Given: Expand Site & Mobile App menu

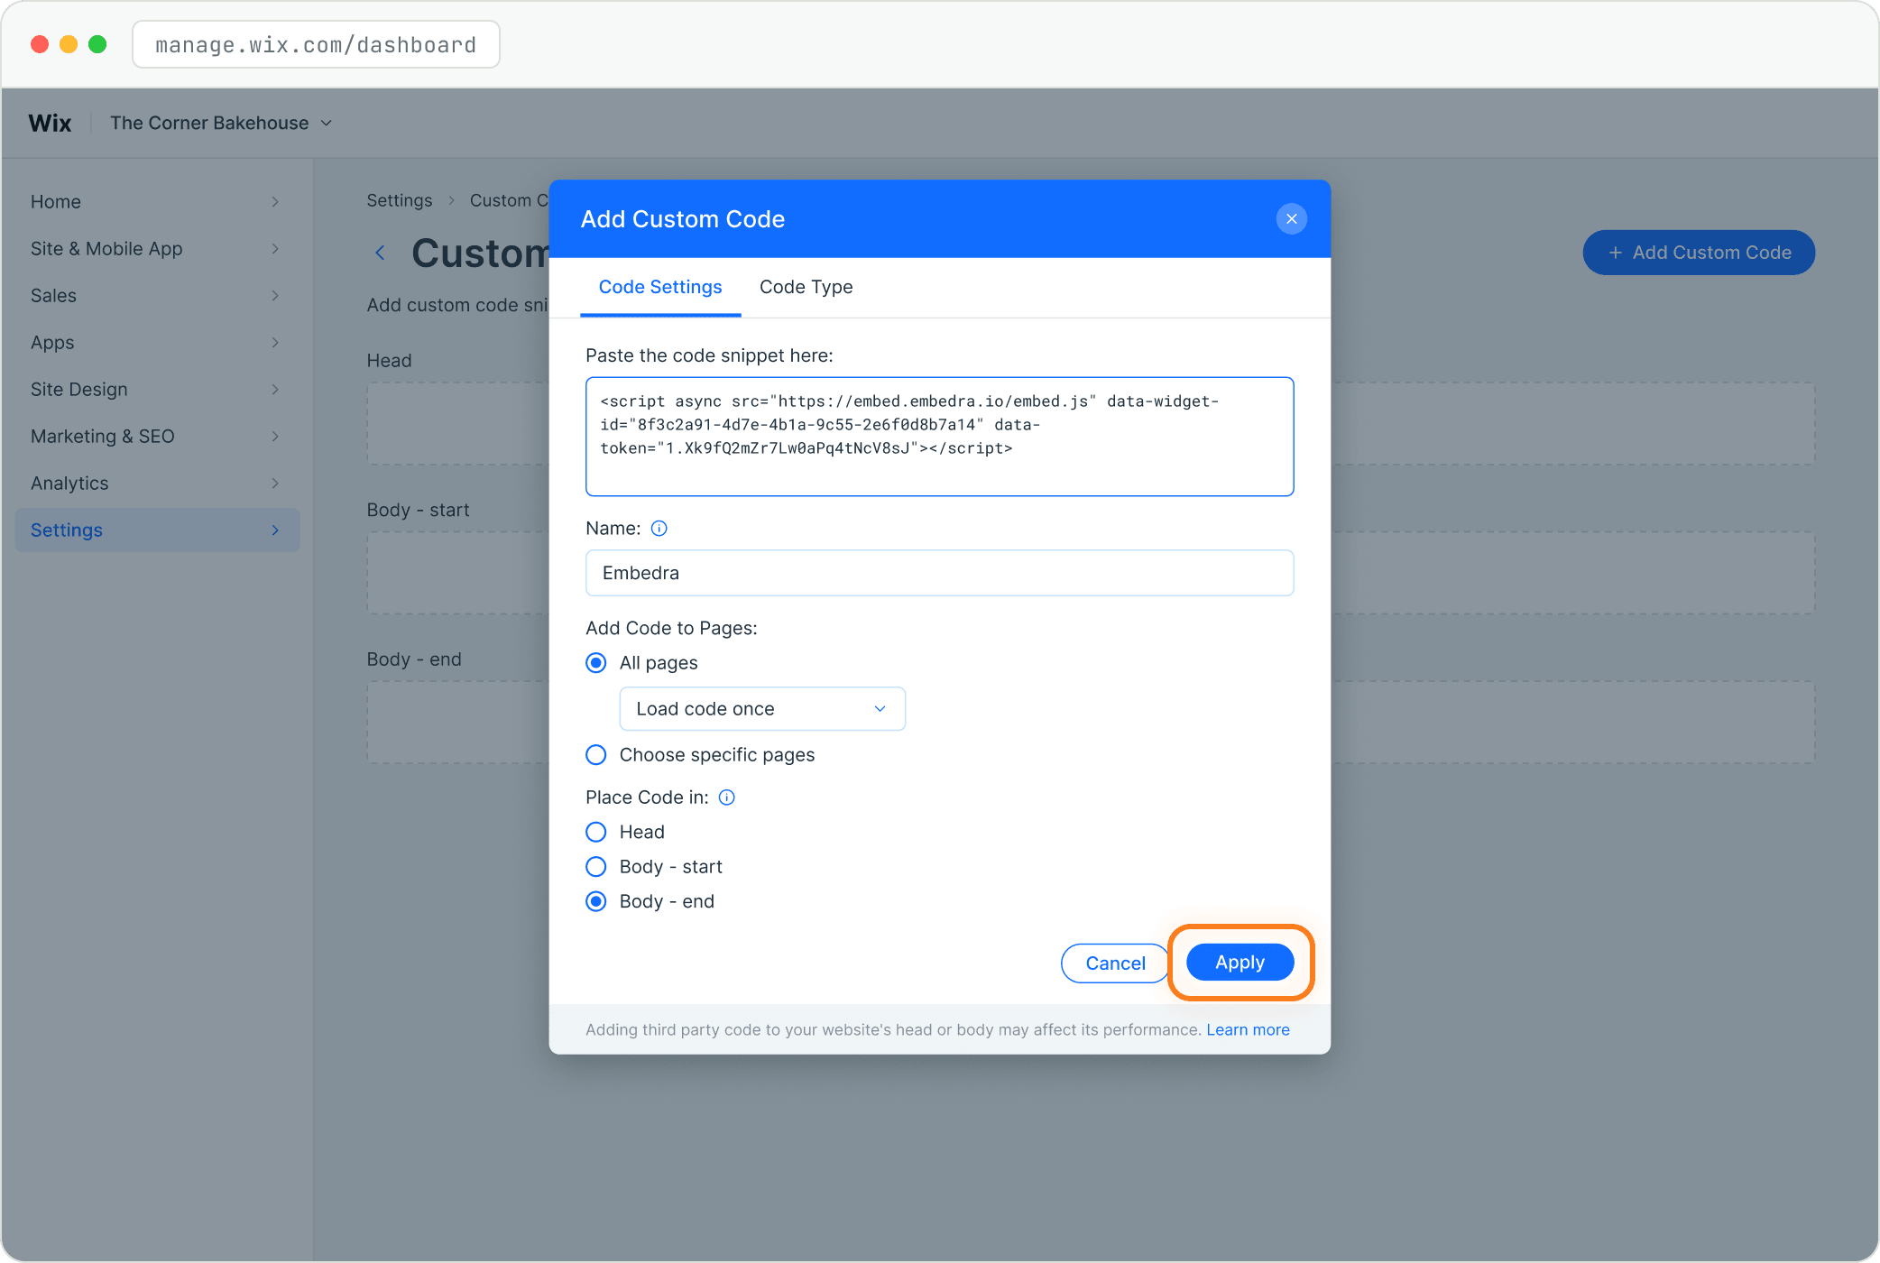Looking at the screenshot, I should pyautogui.click(x=157, y=249).
